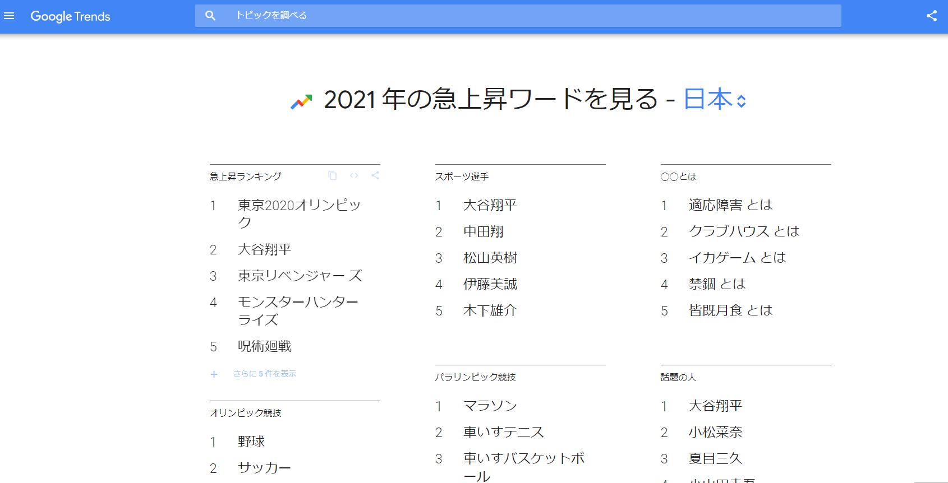This screenshot has height=483, width=948.
Task: Click the search magnifier icon
Action: [210, 16]
